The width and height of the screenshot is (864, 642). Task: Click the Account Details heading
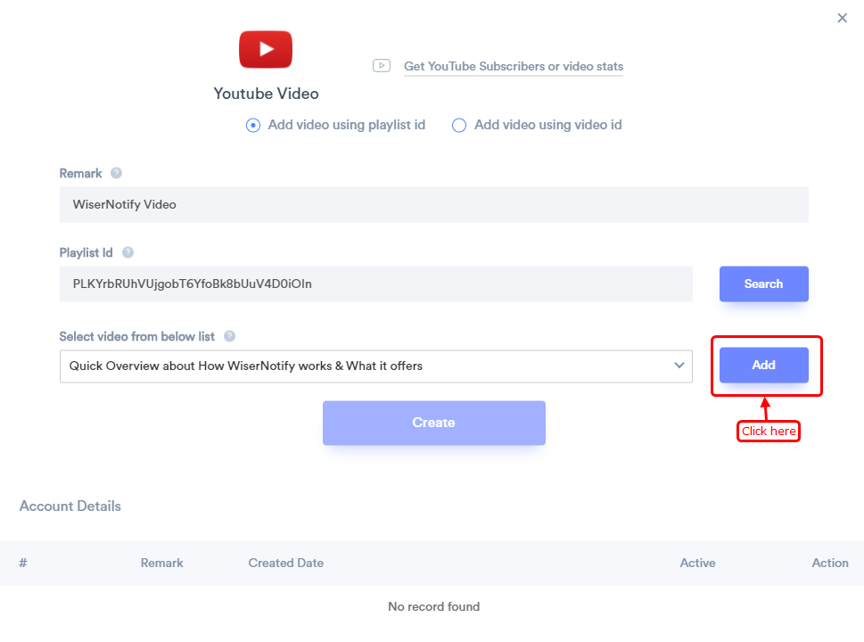pos(70,506)
